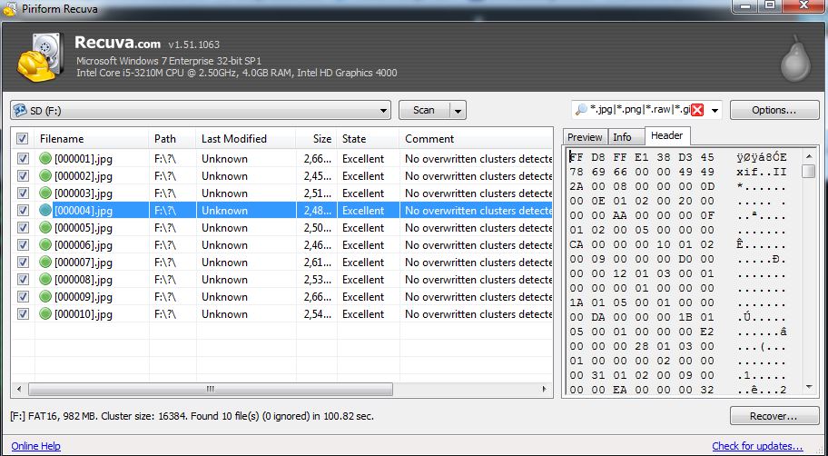Open the Online Help link
The width and height of the screenshot is (828, 456).
coord(36,446)
